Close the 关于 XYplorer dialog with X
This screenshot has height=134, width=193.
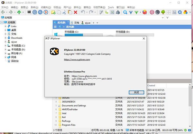[x=144, y=39]
